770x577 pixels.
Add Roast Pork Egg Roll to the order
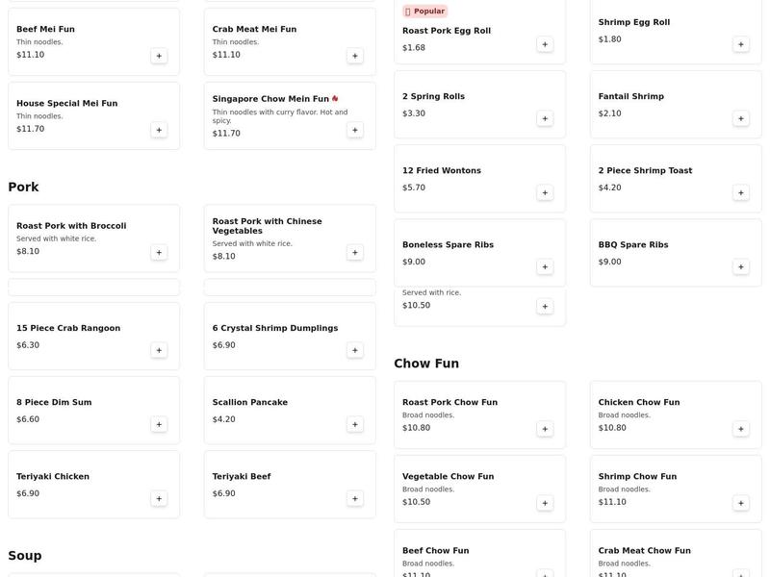(x=545, y=43)
